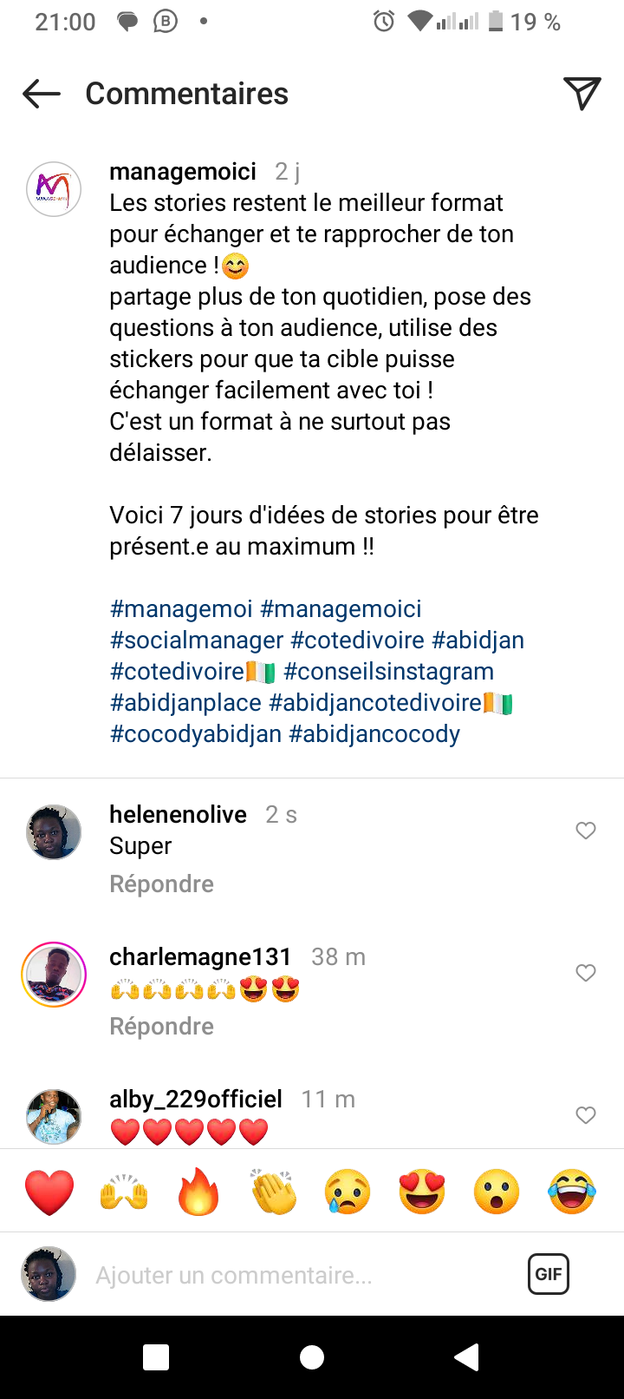
Task: Insert the clapping hands emoji
Action: coord(274,1192)
